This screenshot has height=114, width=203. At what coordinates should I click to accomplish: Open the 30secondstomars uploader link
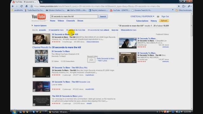click(x=93, y=42)
